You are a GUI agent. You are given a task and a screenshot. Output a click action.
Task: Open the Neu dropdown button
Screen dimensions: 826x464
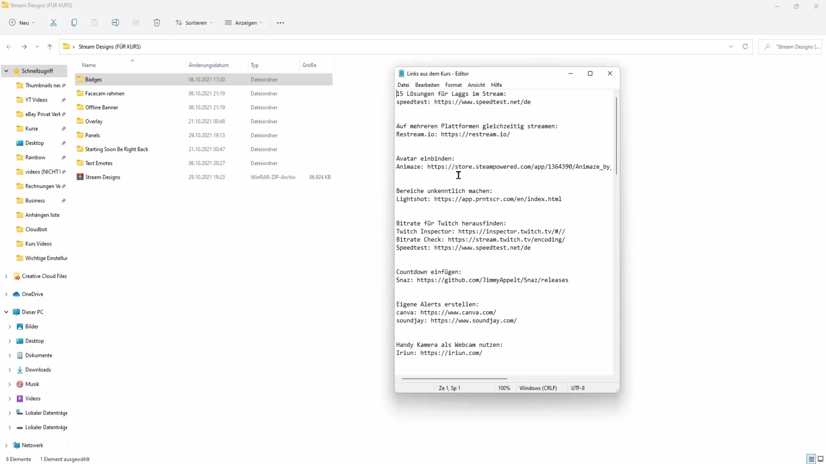(22, 23)
